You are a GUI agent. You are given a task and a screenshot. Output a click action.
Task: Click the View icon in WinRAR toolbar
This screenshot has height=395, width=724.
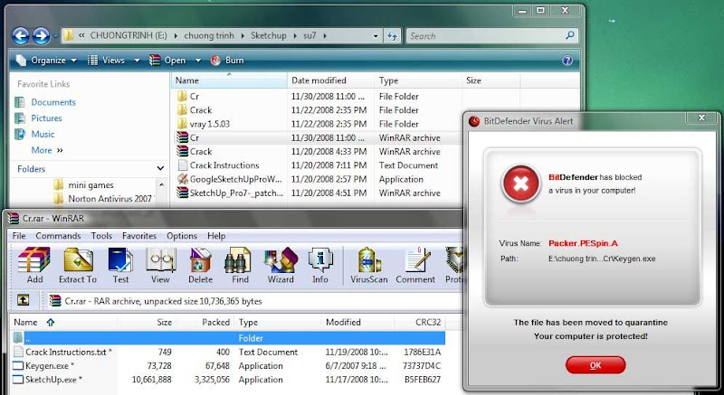tap(160, 265)
